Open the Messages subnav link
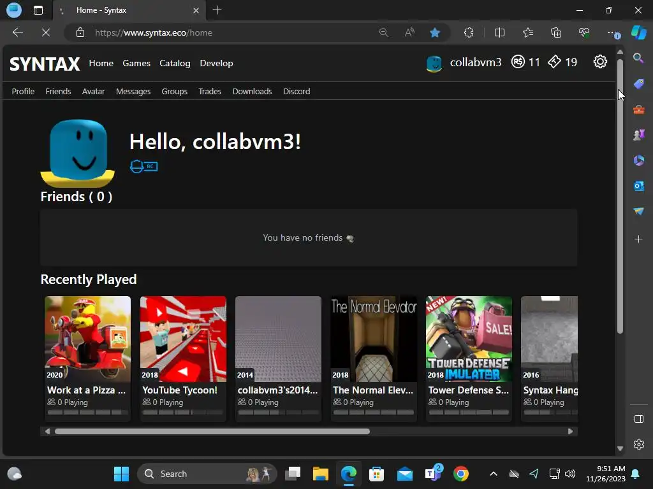 (133, 91)
